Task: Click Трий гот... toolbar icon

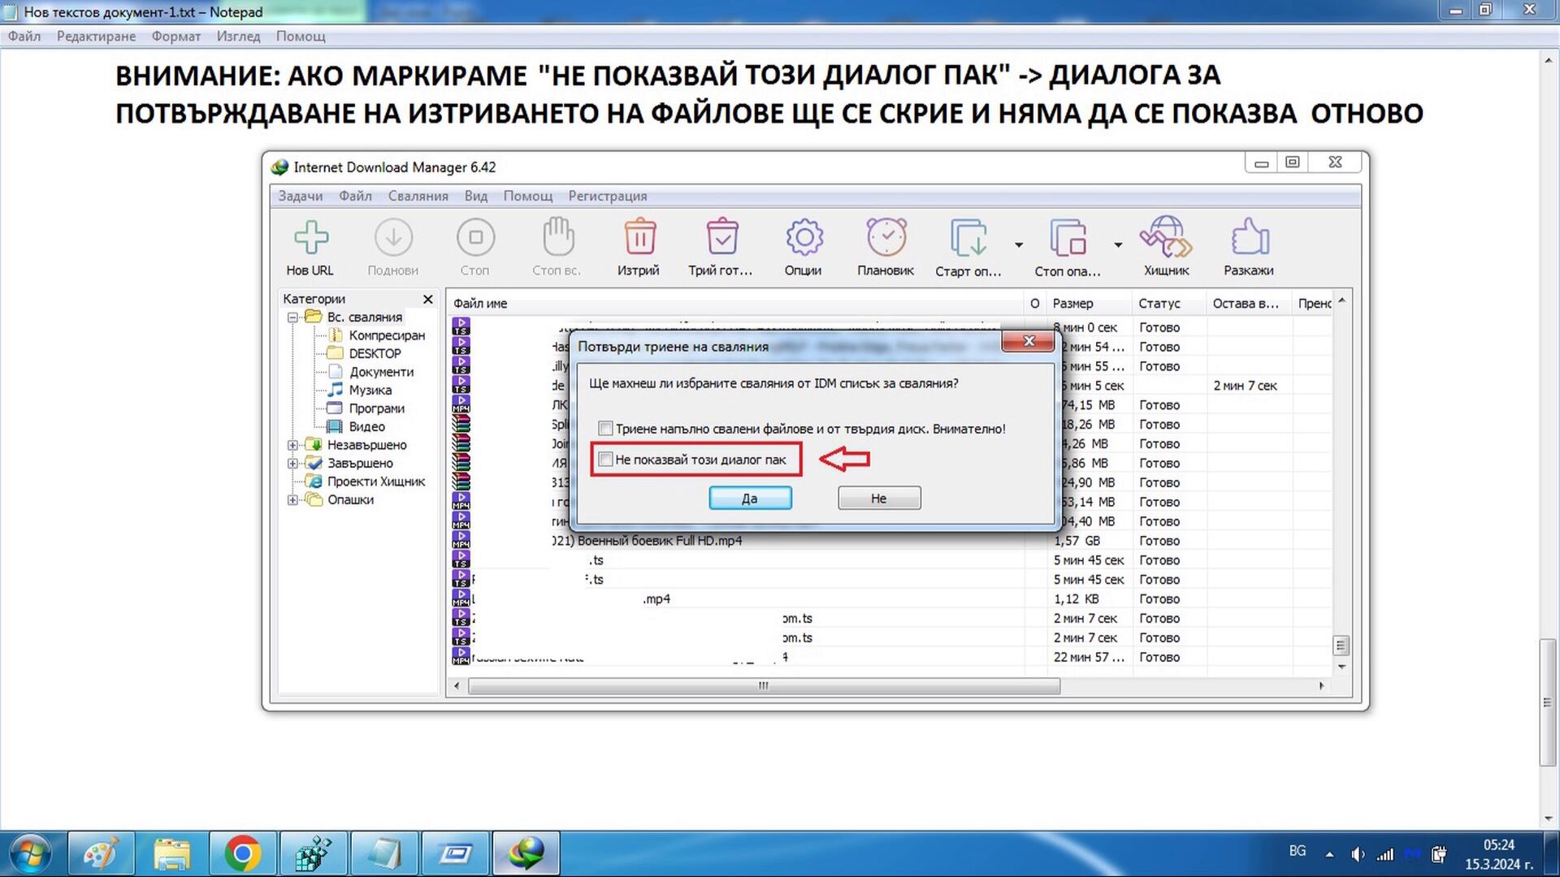Action: click(x=721, y=239)
